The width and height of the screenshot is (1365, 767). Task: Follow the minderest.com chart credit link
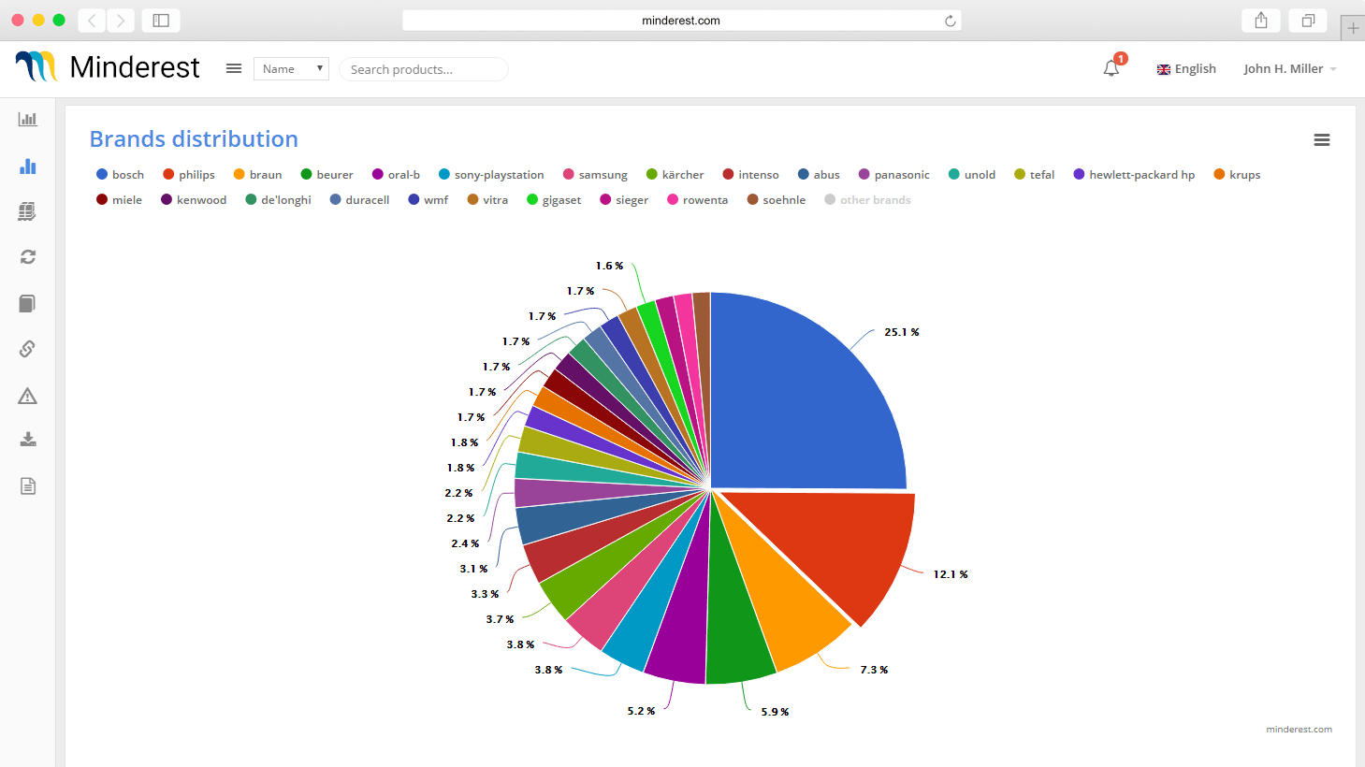(1299, 730)
